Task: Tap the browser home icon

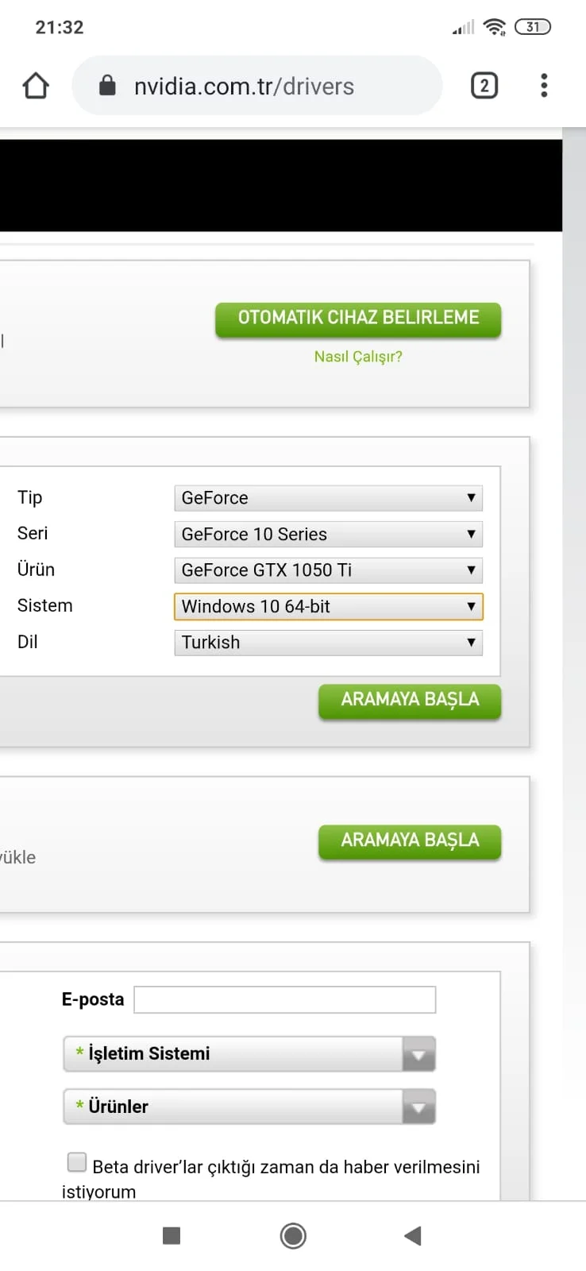Action: 36,86
